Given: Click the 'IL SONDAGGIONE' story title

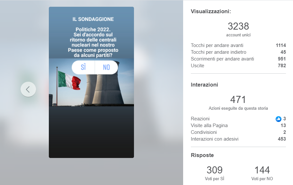Looking at the screenshot, I should pos(93,19).
